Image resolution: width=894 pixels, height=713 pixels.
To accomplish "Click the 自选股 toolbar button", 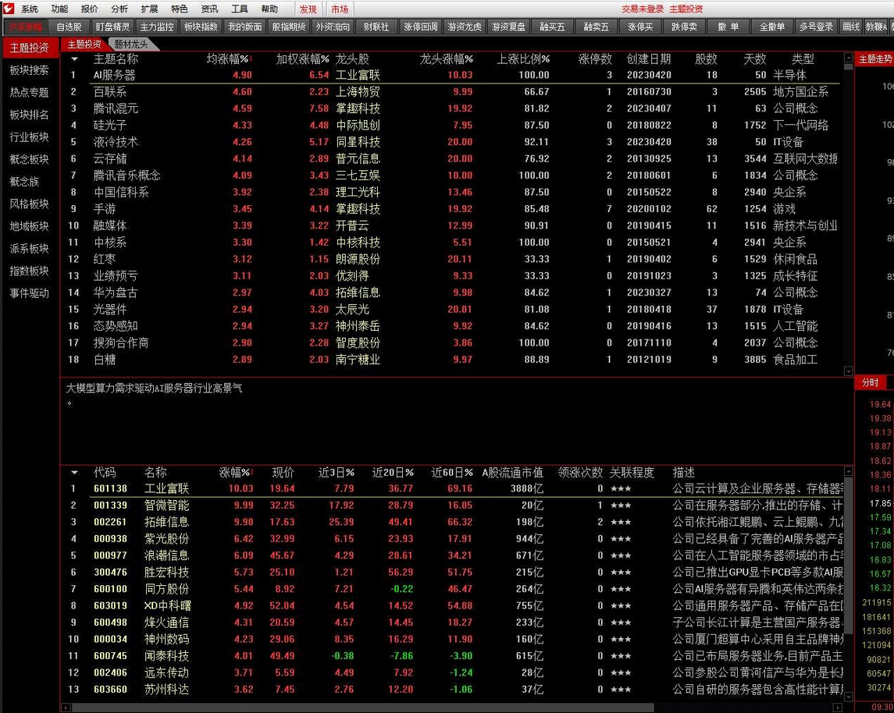I will [x=69, y=27].
